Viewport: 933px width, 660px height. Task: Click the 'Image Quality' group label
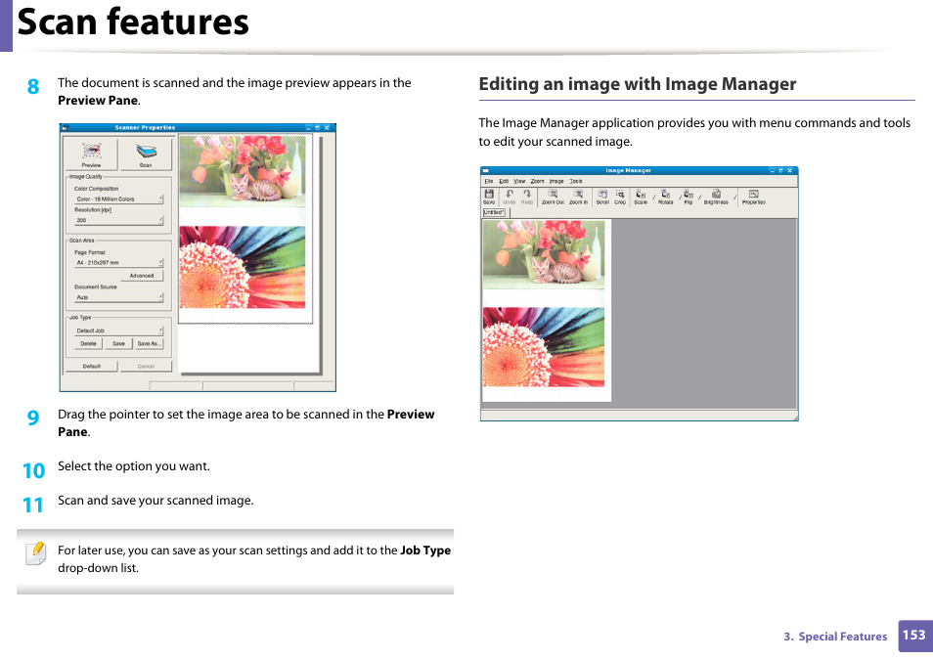86,177
